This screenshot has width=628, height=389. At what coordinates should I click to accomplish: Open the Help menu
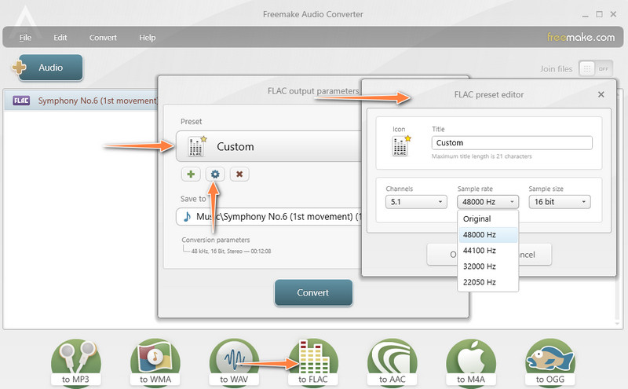148,37
